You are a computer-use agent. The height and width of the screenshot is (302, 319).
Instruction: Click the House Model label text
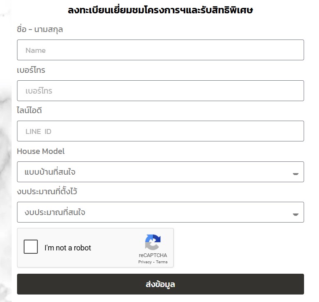tap(41, 151)
